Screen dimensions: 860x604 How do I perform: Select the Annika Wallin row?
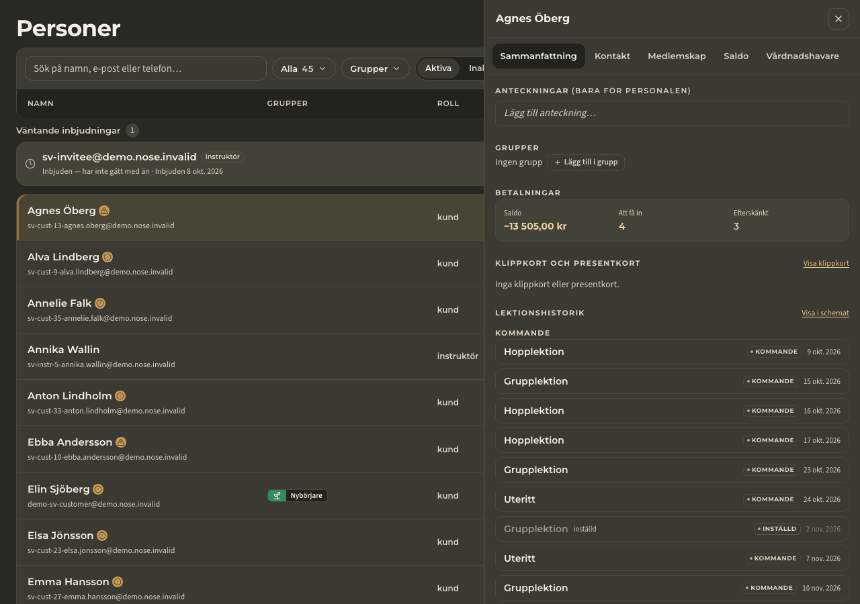(x=250, y=357)
